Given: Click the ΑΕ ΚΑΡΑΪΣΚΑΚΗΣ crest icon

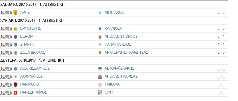Looking at the screenshot, I should click(100, 69).
